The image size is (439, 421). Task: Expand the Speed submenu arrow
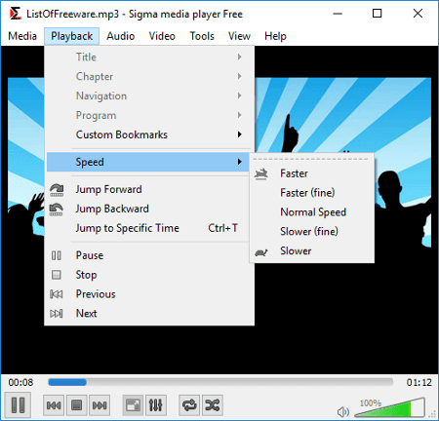click(240, 162)
